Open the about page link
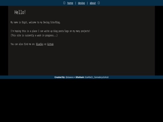This screenshot has width=163, height=122. click(93, 3)
